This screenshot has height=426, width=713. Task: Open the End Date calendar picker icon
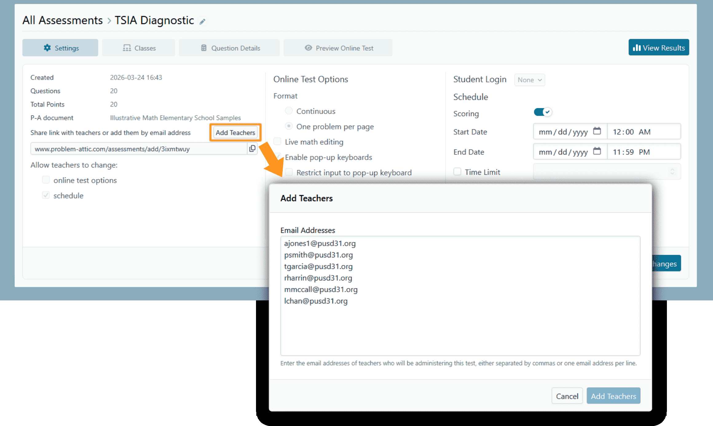(597, 151)
